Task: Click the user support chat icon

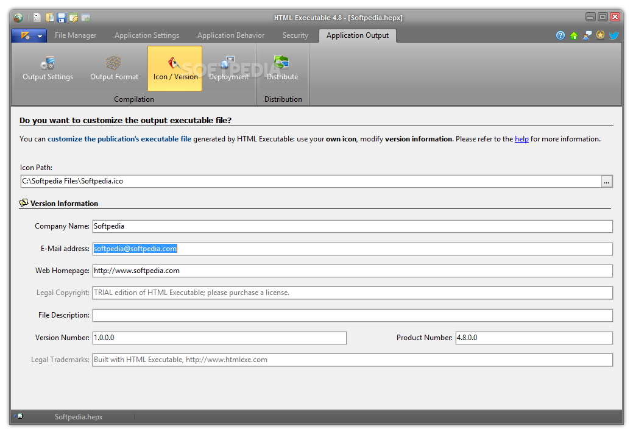Action: [587, 35]
